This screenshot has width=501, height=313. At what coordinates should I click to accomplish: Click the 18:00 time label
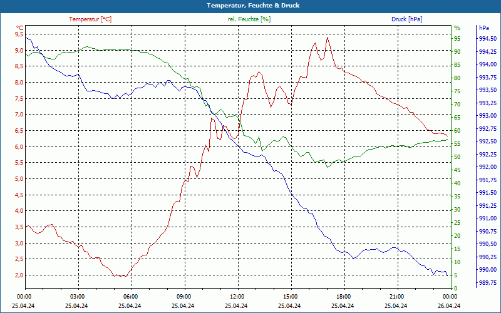(x=343, y=297)
